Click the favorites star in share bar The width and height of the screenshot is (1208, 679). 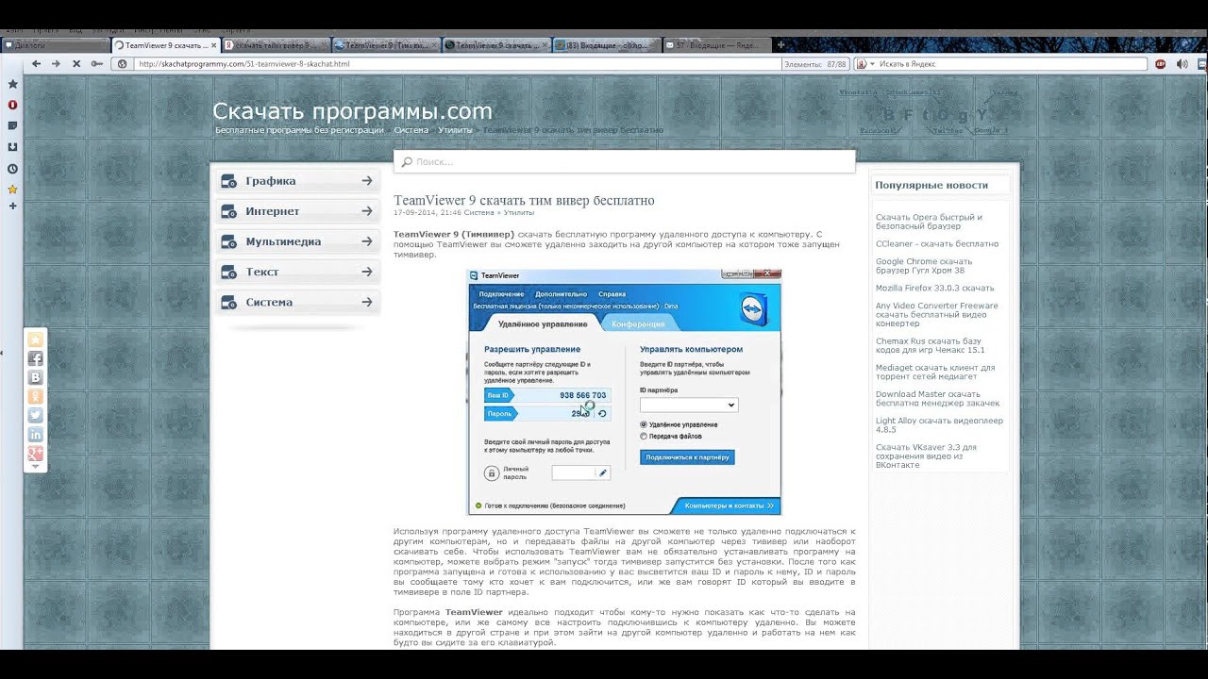click(35, 339)
